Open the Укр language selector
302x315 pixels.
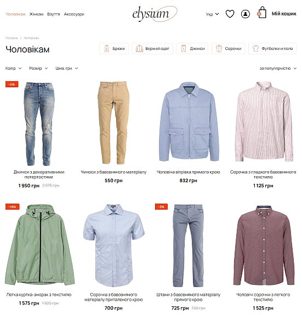(212, 14)
